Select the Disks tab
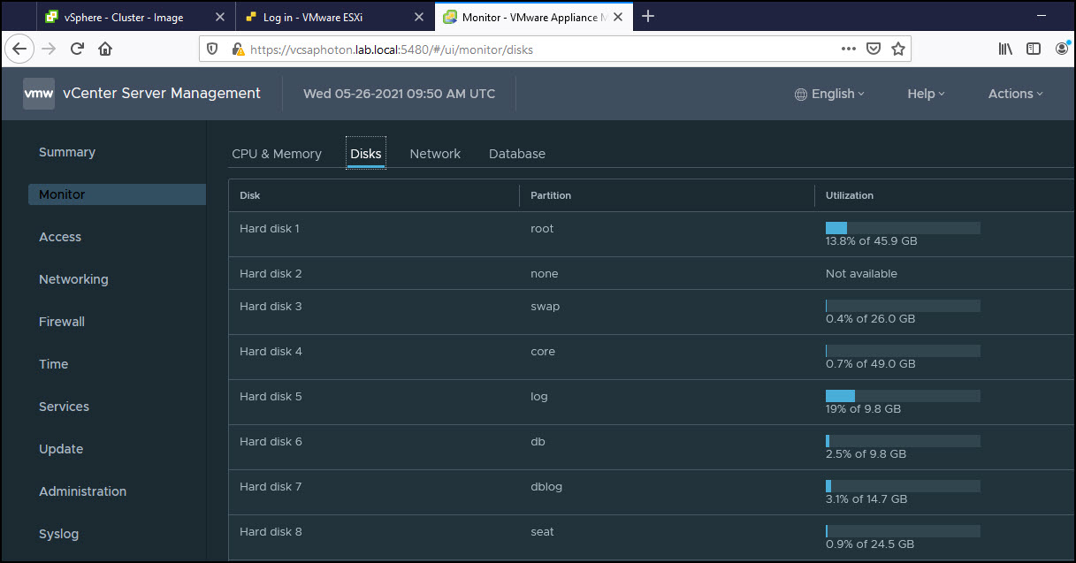1076x563 pixels. (x=366, y=154)
